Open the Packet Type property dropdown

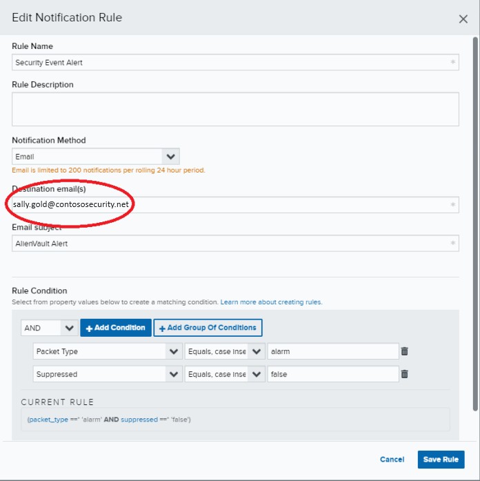point(108,351)
